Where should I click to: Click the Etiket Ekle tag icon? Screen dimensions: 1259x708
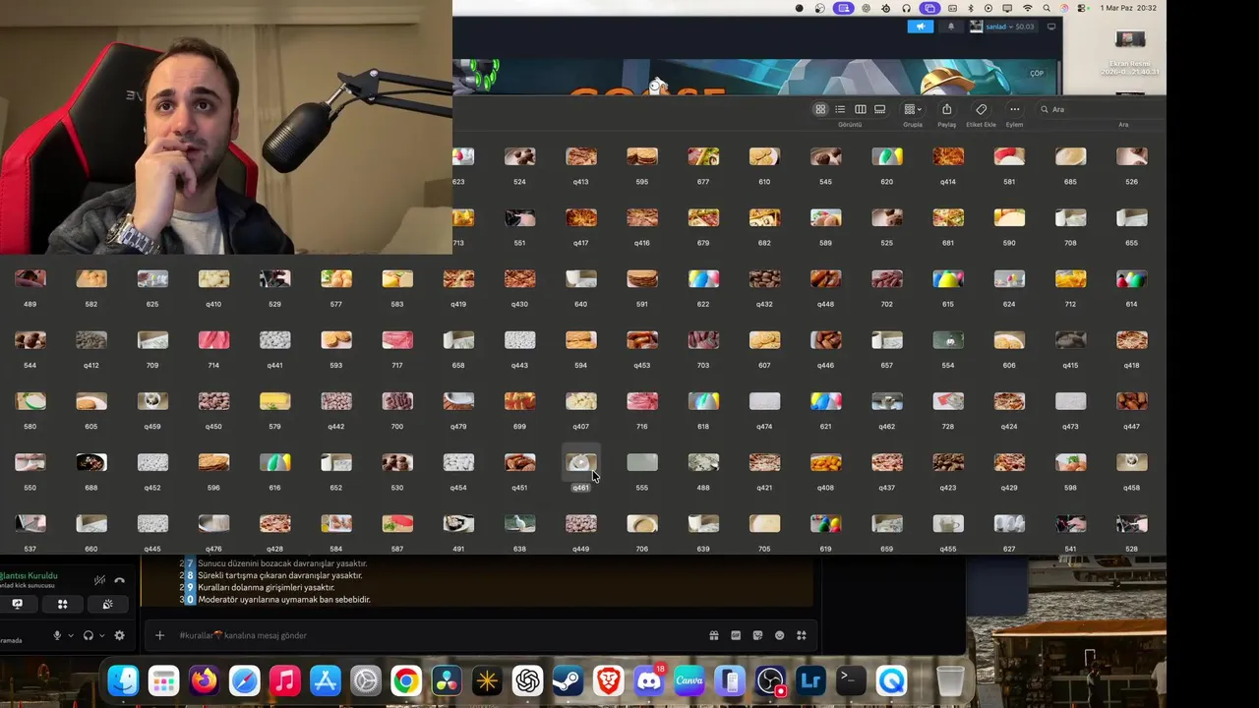tap(981, 109)
